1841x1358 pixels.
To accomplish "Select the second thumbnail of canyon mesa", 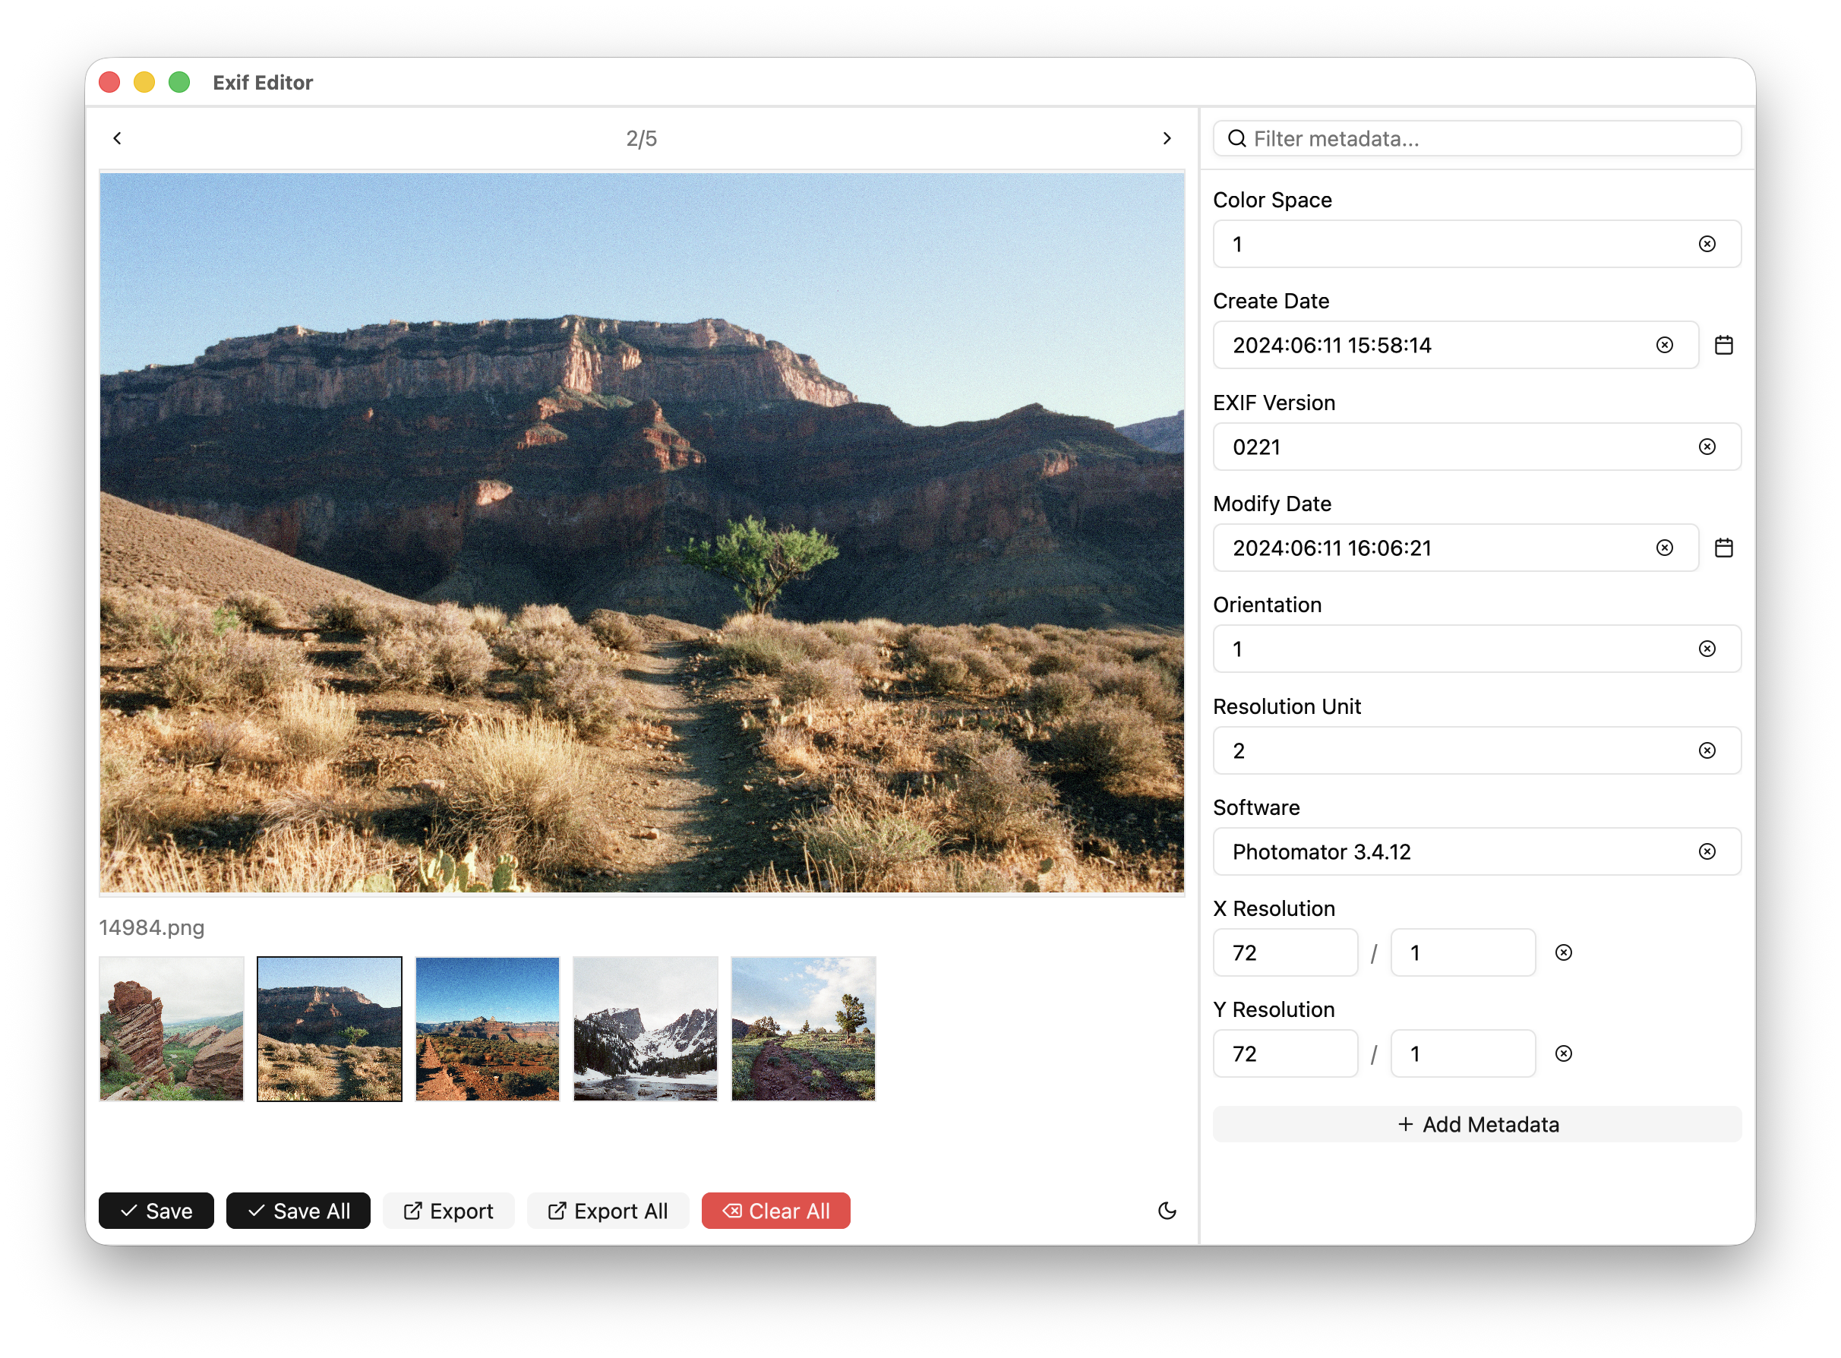I will (330, 1028).
